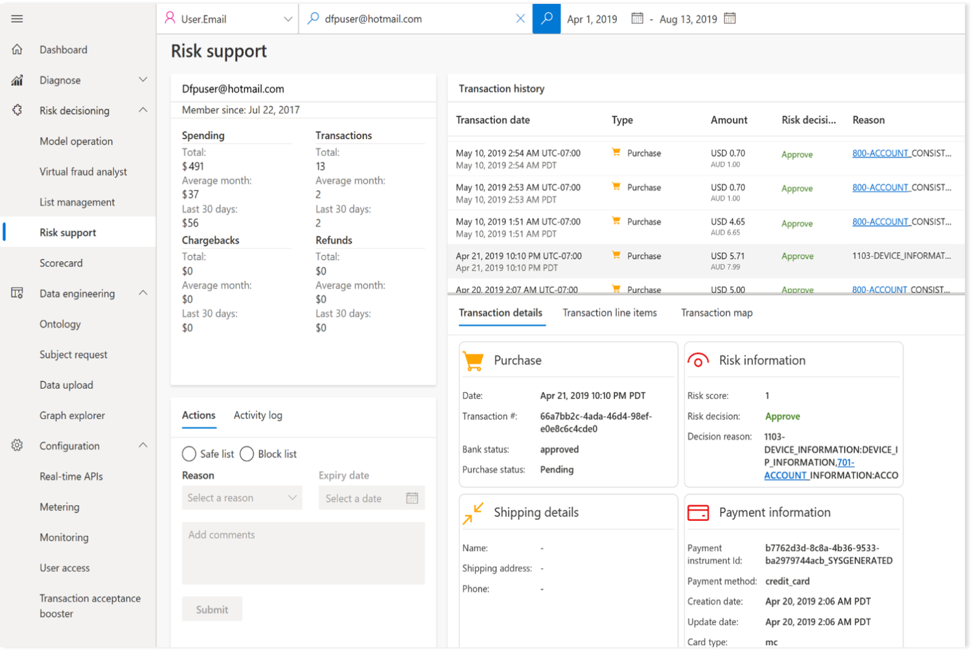The height and width of the screenshot is (651, 972).
Task: Select the Block list radio button
Action: tap(246, 454)
